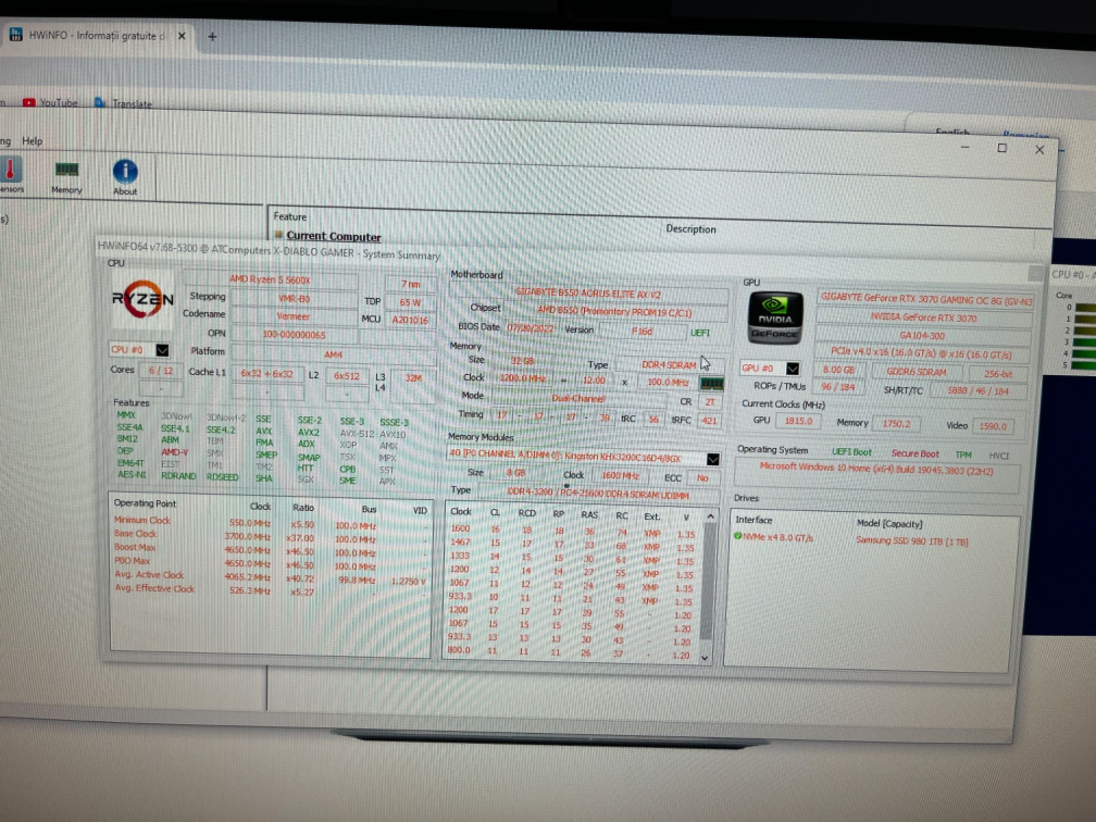The width and height of the screenshot is (1096, 822).
Task: Click the Dual-Channel mode field
Action: pos(579,398)
